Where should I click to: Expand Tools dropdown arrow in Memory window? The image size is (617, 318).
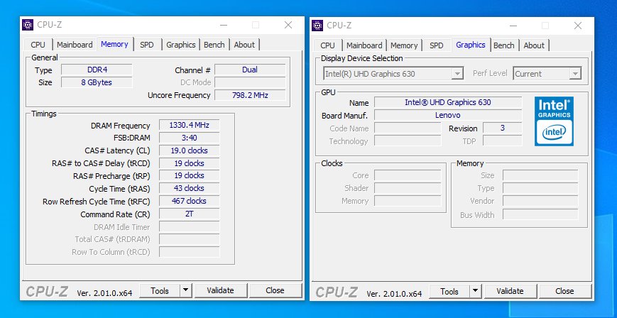186,291
